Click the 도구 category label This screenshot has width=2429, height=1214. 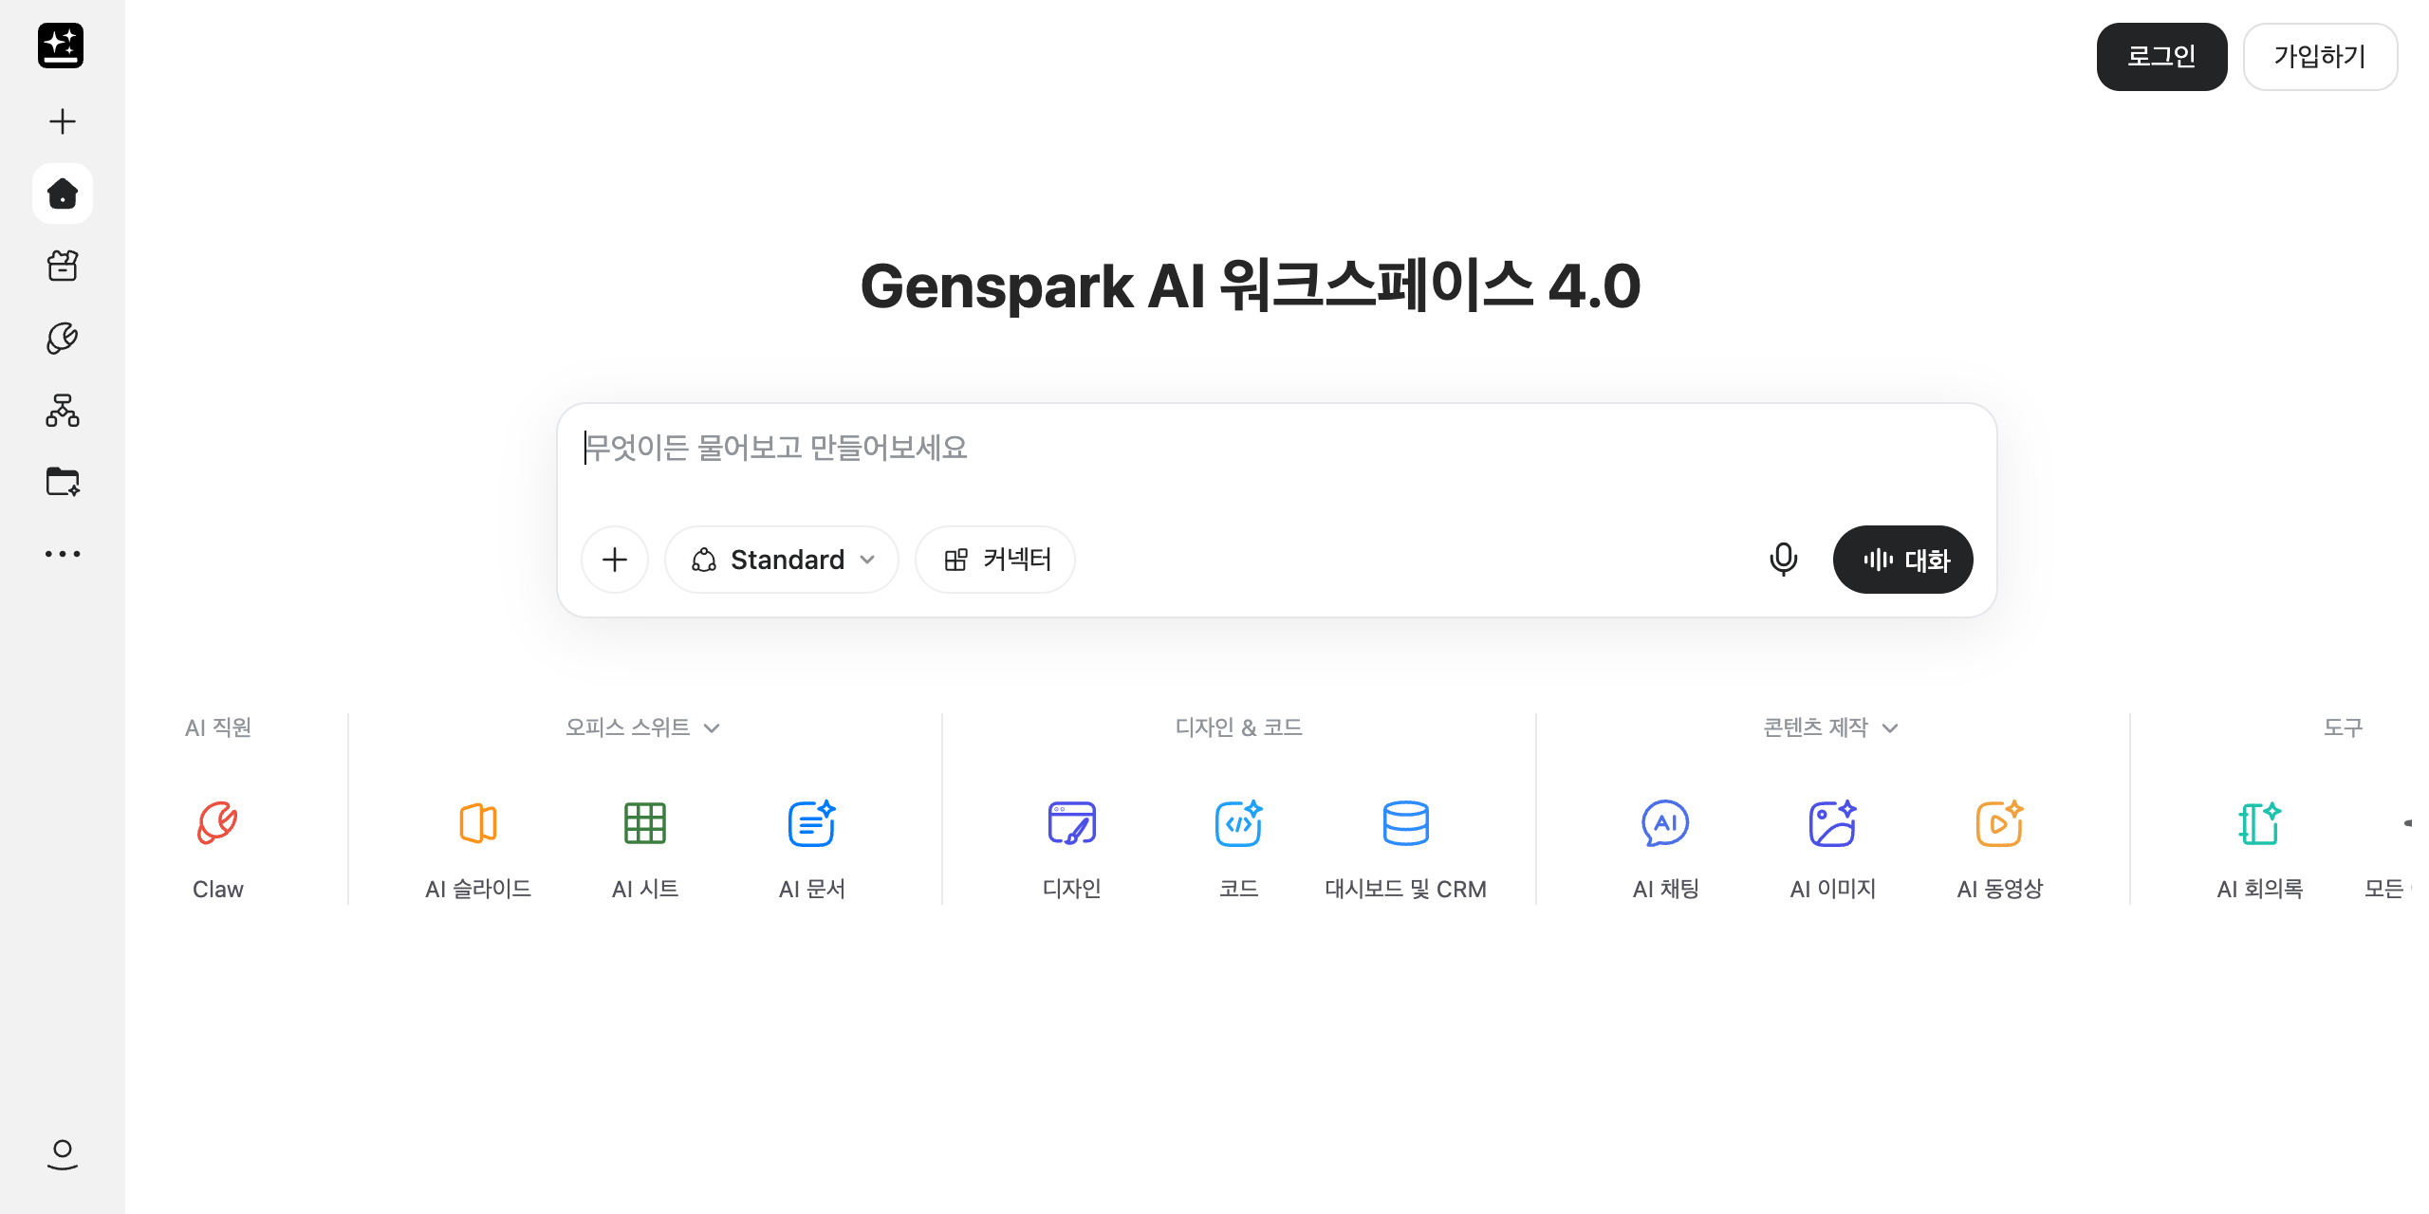(2344, 727)
